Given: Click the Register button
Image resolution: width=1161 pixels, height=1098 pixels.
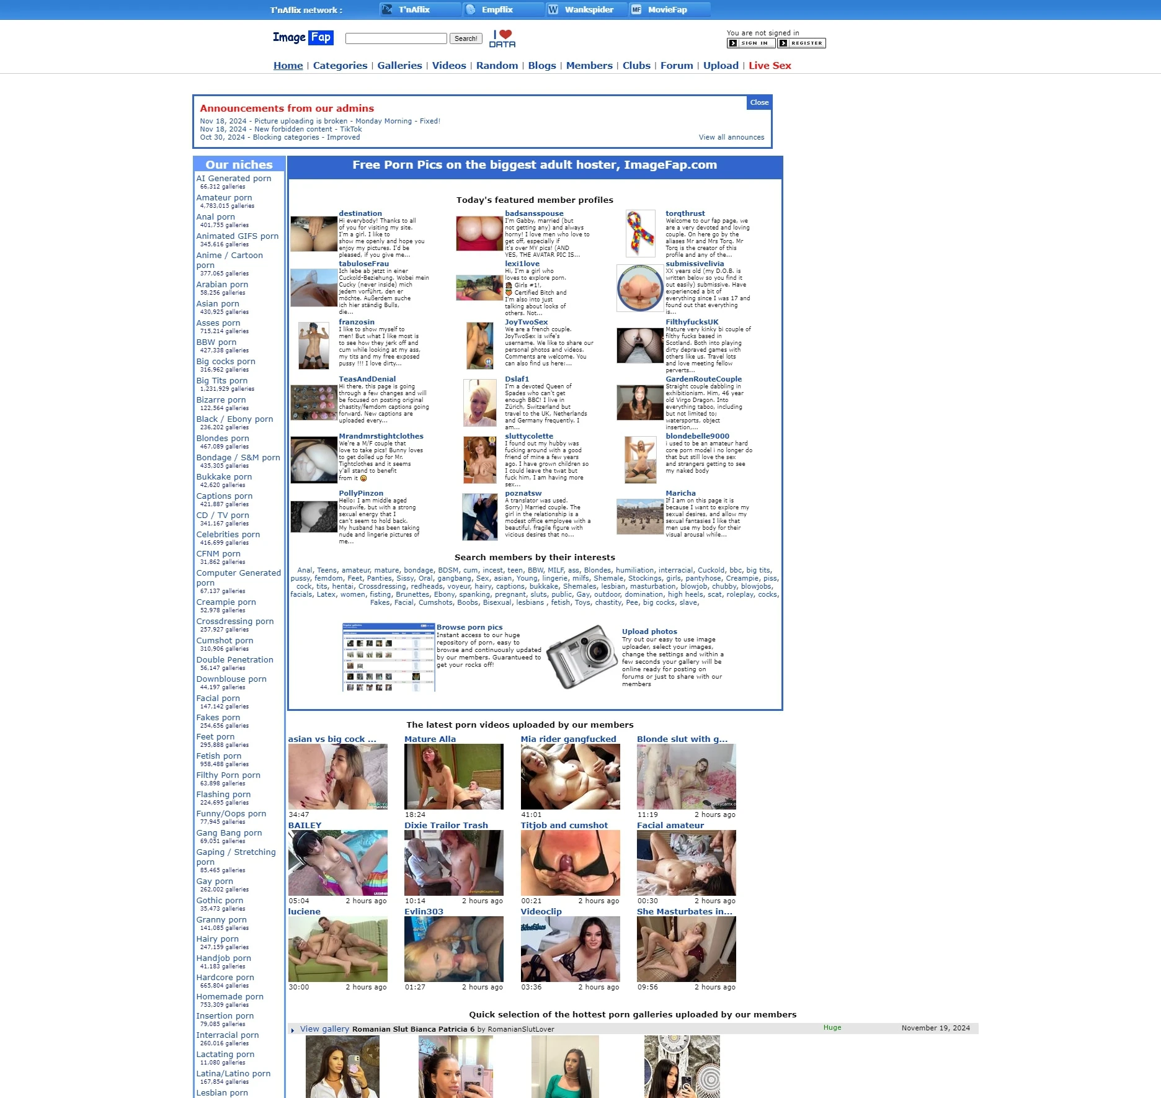Looking at the screenshot, I should pos(801,43).
